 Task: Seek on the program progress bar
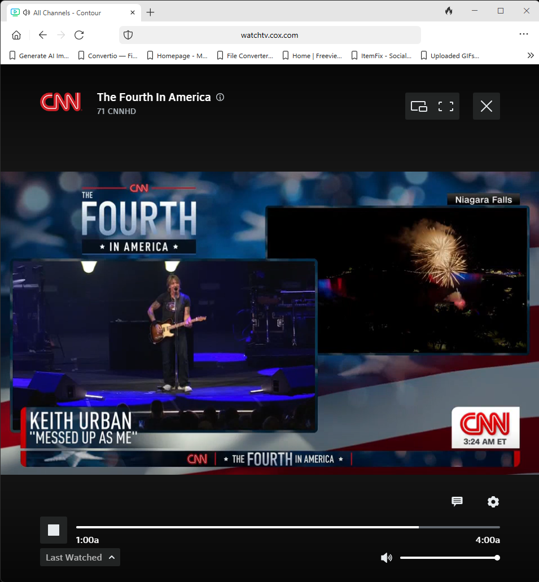288,527
